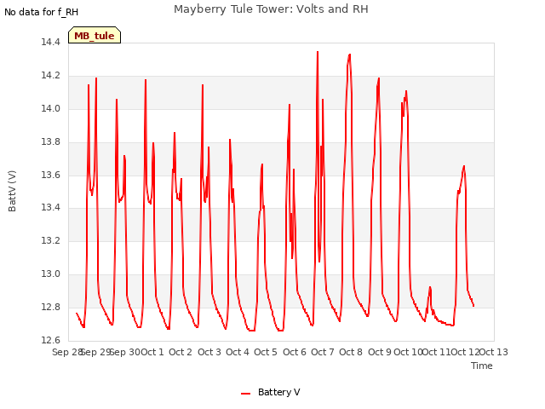The width and height of the screenshot is (545, 409).
Task: Click the MB_tule label box
Action: (95, 35)
